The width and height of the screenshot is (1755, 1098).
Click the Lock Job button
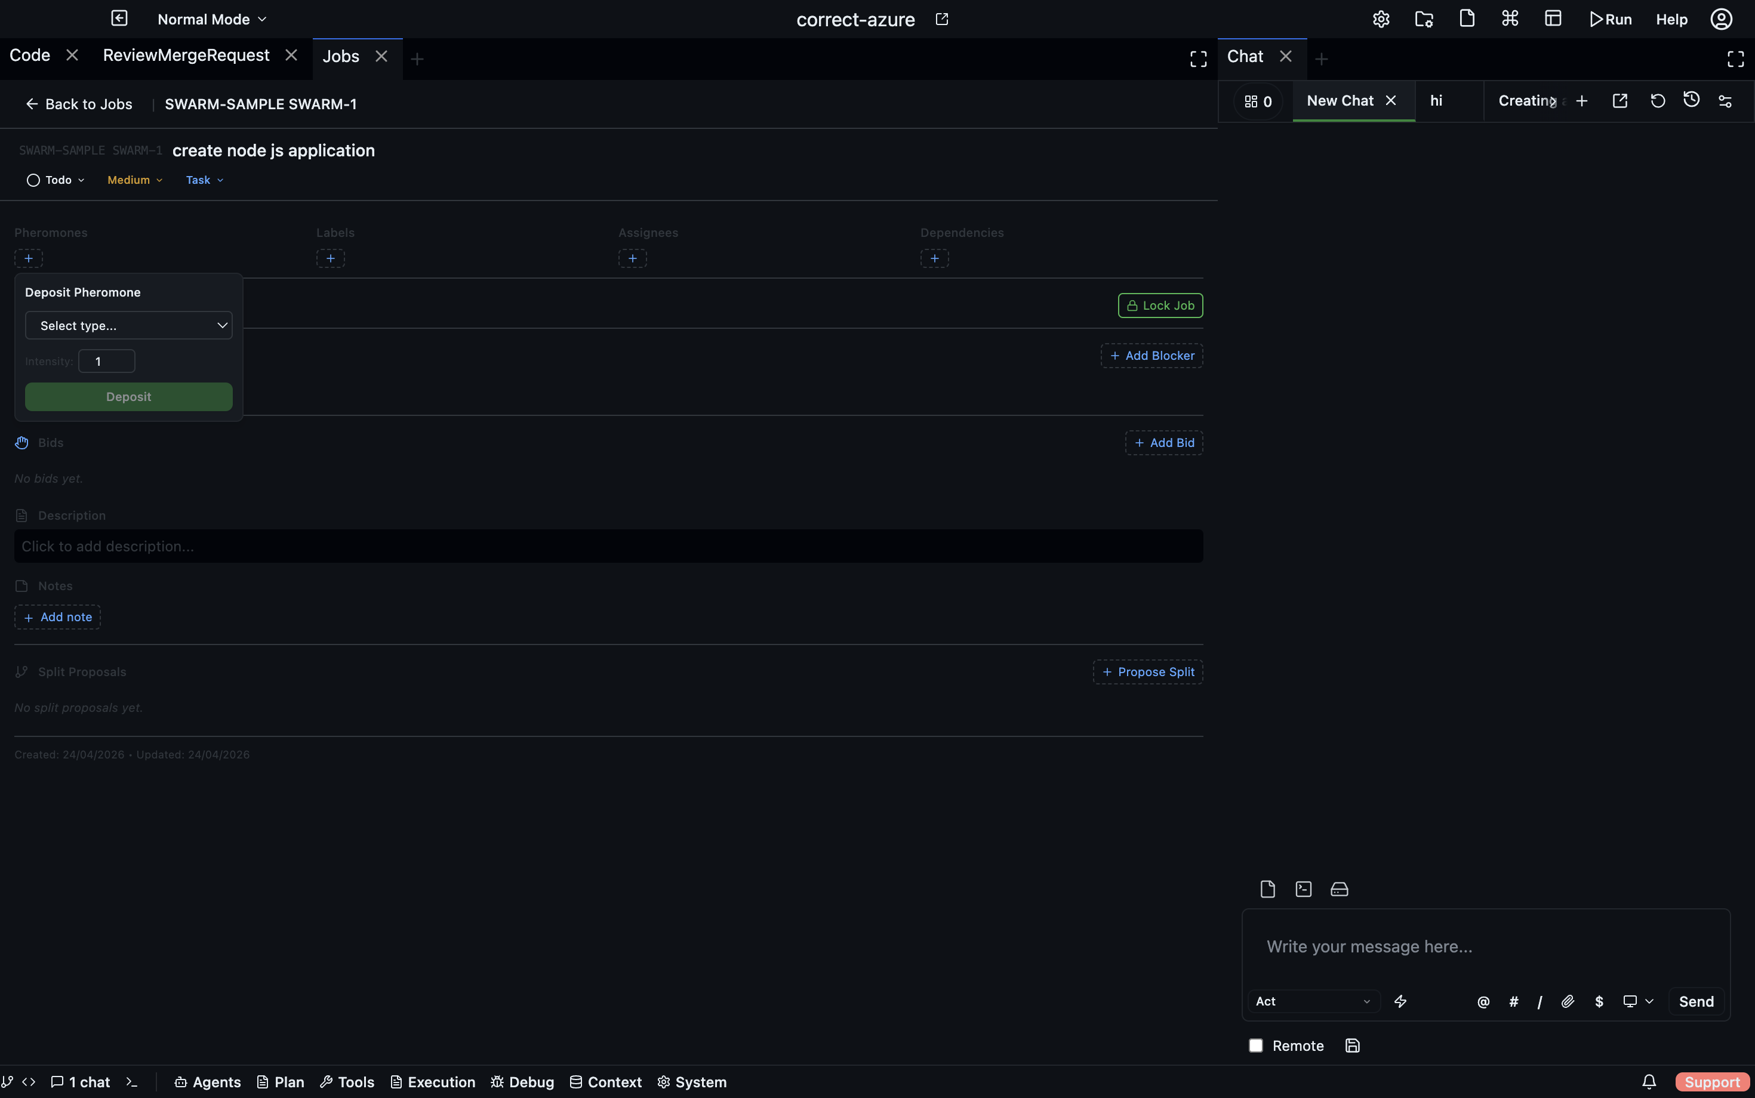pyautogui.click(x=1160, y=306)
